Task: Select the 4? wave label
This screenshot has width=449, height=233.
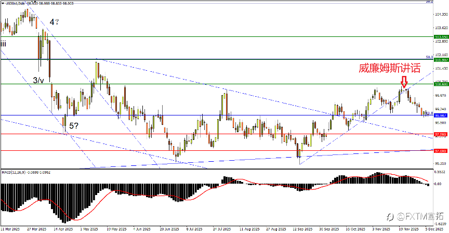Action: coord(54,22)
